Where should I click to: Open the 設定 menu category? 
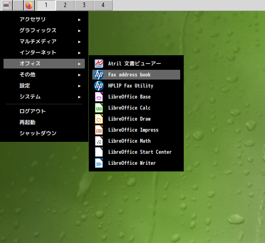tap(44, 86)
